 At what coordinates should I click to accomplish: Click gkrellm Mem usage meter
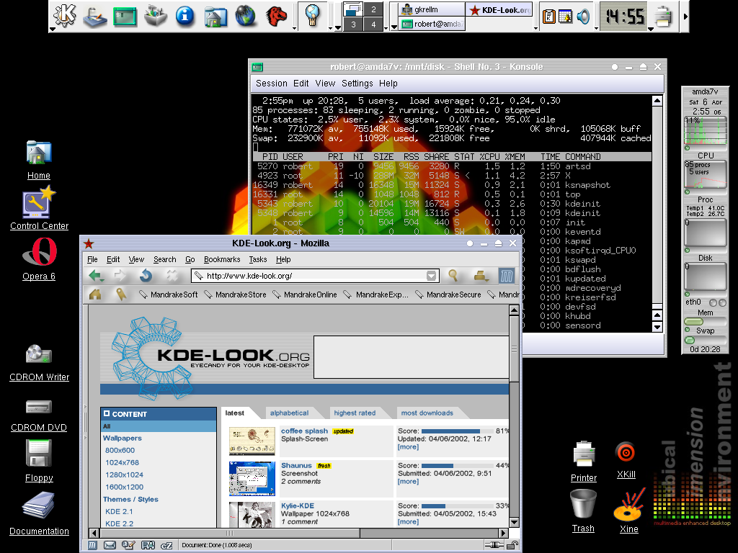(x=705, y=322)
